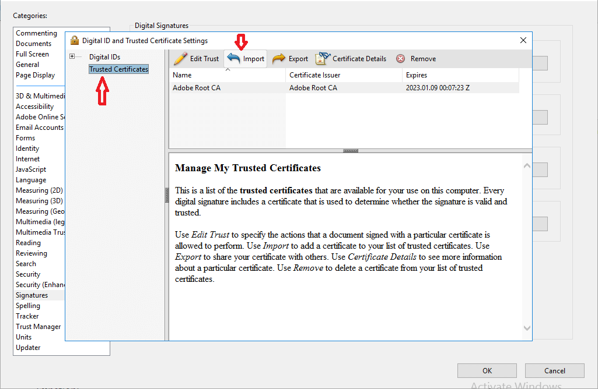The height and width of the screenshot is (389, 598).
Task: Click the Export arrow icon
Action: tap(279, 58)
